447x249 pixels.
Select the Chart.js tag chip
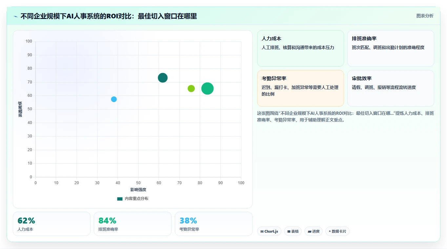tap(269, 231)
